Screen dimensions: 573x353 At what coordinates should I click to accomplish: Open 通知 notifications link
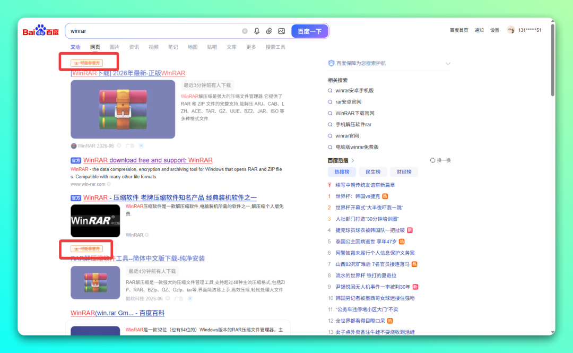click(479, 30)
